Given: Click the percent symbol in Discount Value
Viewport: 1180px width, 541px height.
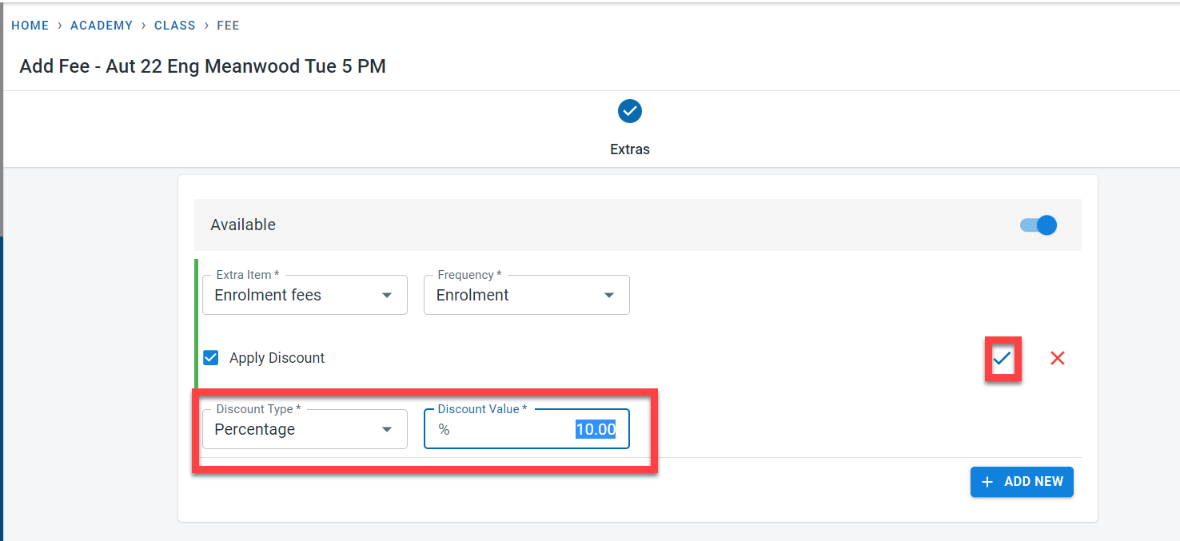Looking at the screenshot, I should tap(444, 430).
